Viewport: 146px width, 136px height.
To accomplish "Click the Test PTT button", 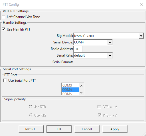I will coord(31,129).
